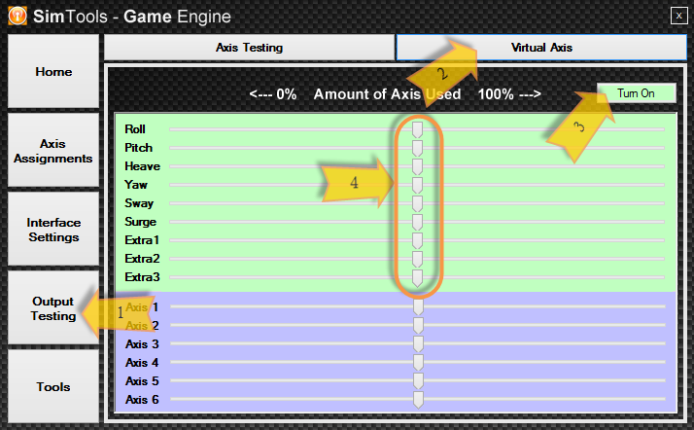
Task: Click the Axis 2 slider handle
Action: coord(418,326)
